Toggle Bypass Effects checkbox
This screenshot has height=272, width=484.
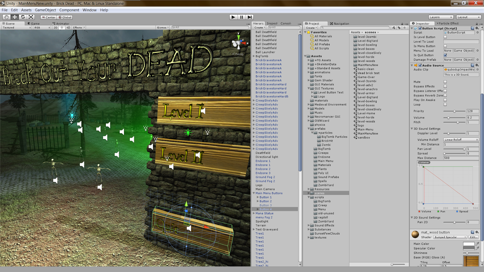click(x=445, y=86)
